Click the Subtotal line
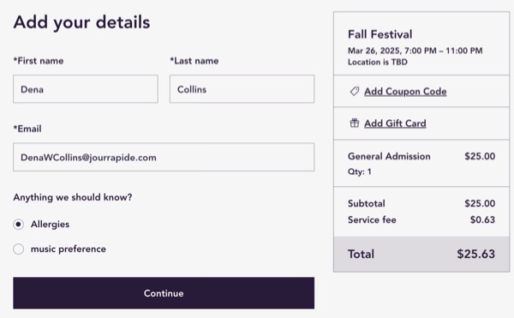This screenshot has height=318, width=514. [x=421, y=203]
